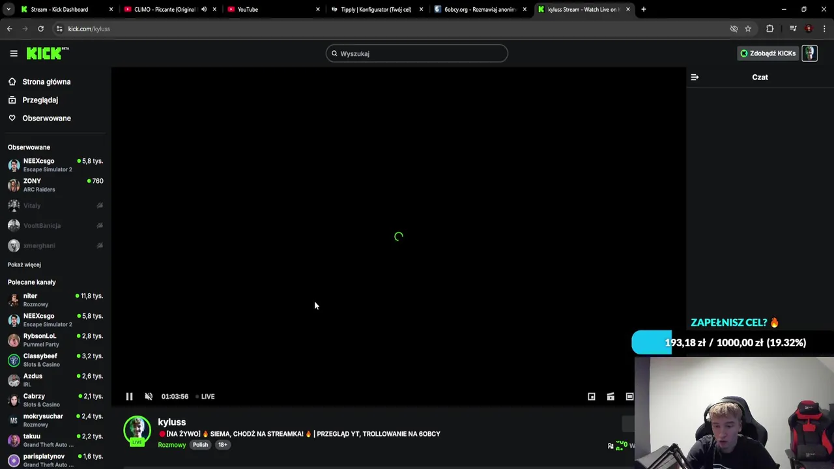Expand followed list with Pokaż więcej

pos(24,264)
